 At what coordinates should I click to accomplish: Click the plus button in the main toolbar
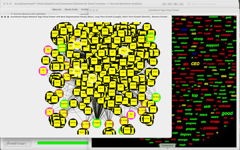click(x=164, y=4)
